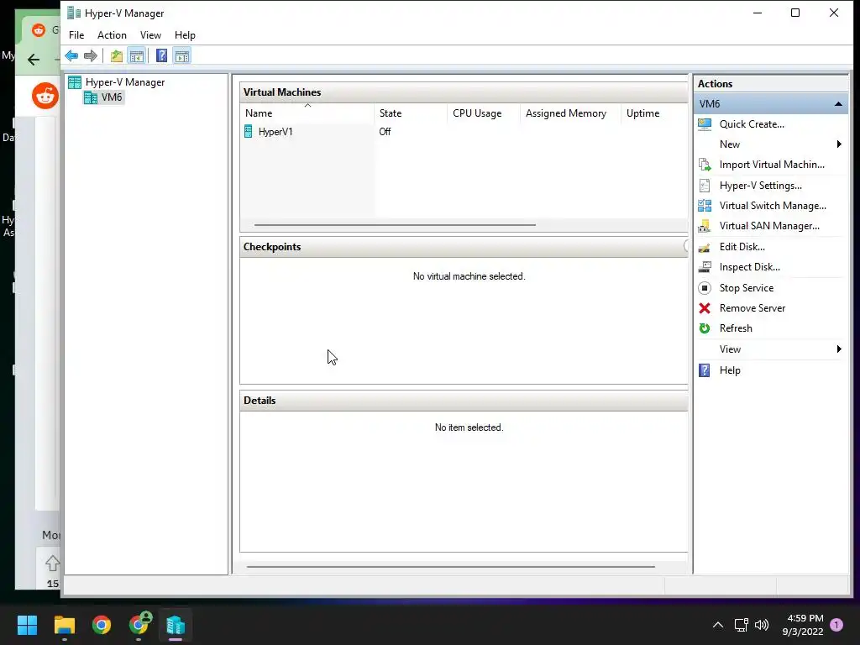Open Windows Start menu

tap(27, 625)
